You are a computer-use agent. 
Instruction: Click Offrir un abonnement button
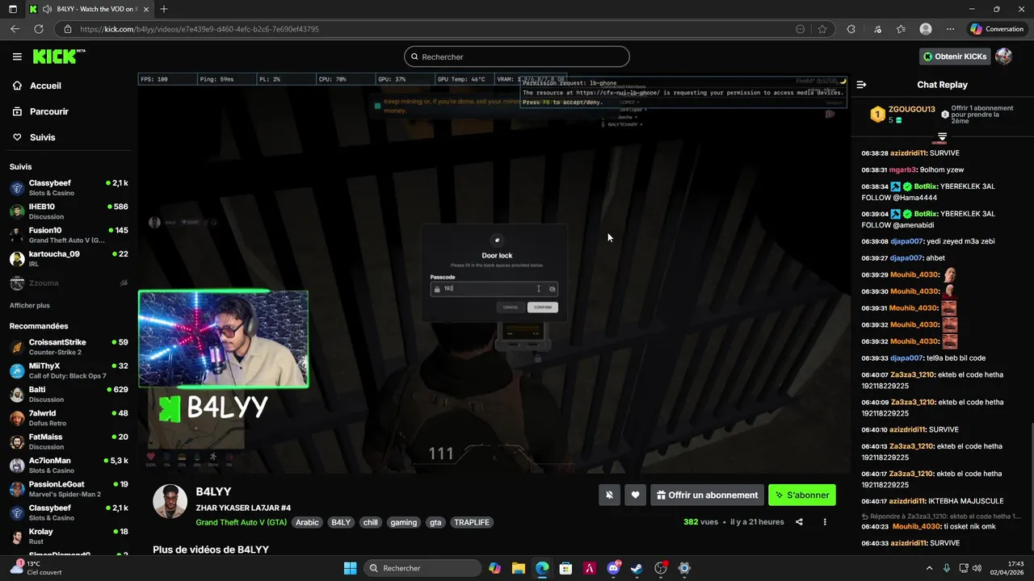[x=707, y=495]
